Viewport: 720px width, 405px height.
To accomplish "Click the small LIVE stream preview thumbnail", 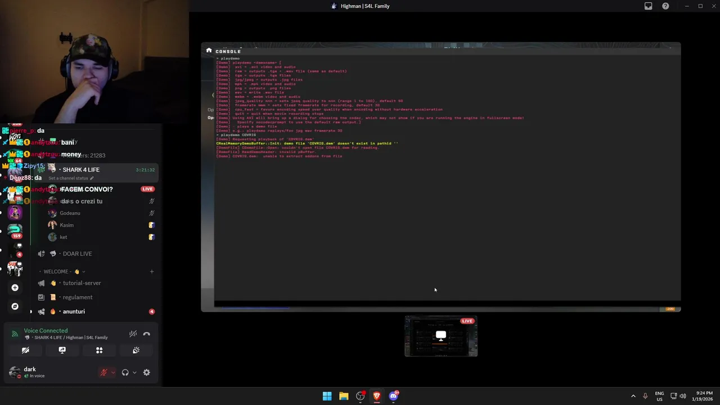I will [441, 336].
